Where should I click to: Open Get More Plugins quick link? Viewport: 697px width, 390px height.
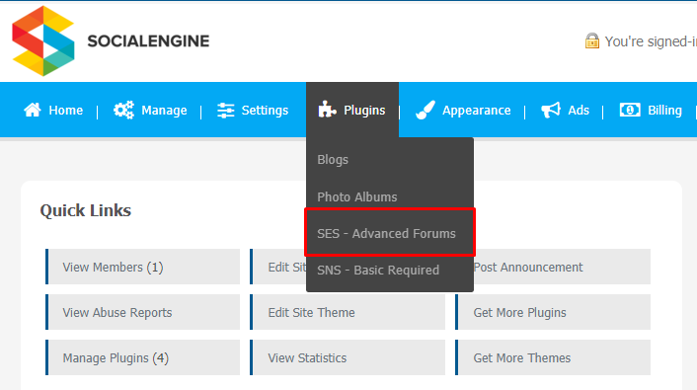pyautogui.click(x=553, y=312)
